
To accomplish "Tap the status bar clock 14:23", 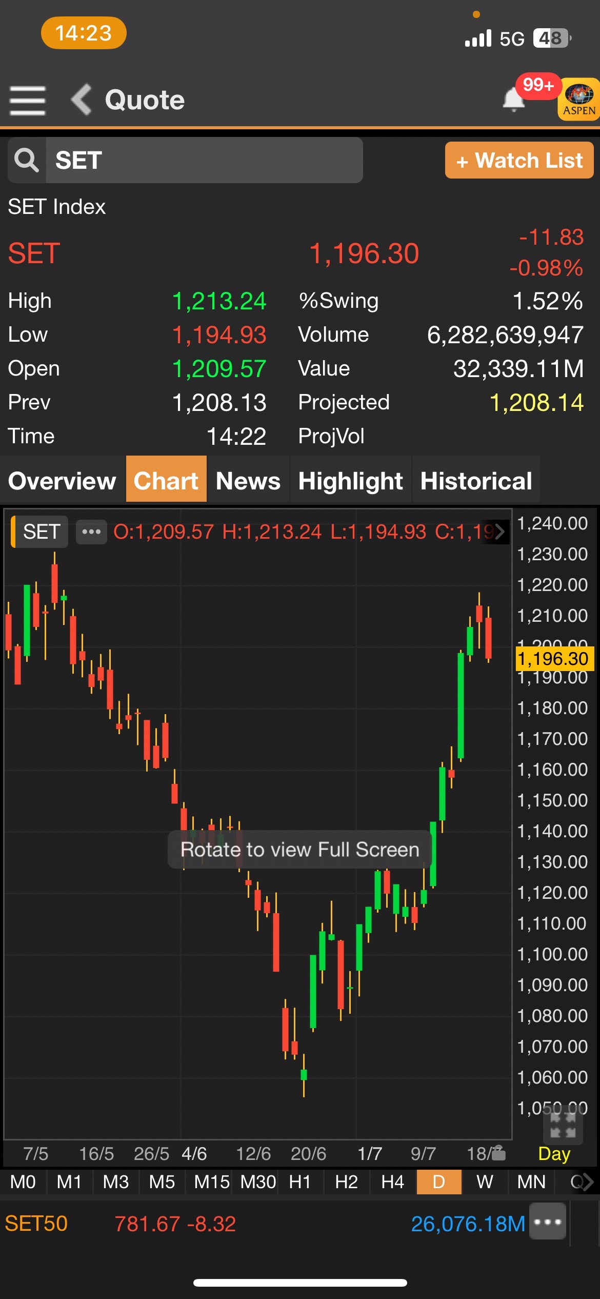I will (x=84, y=33).
